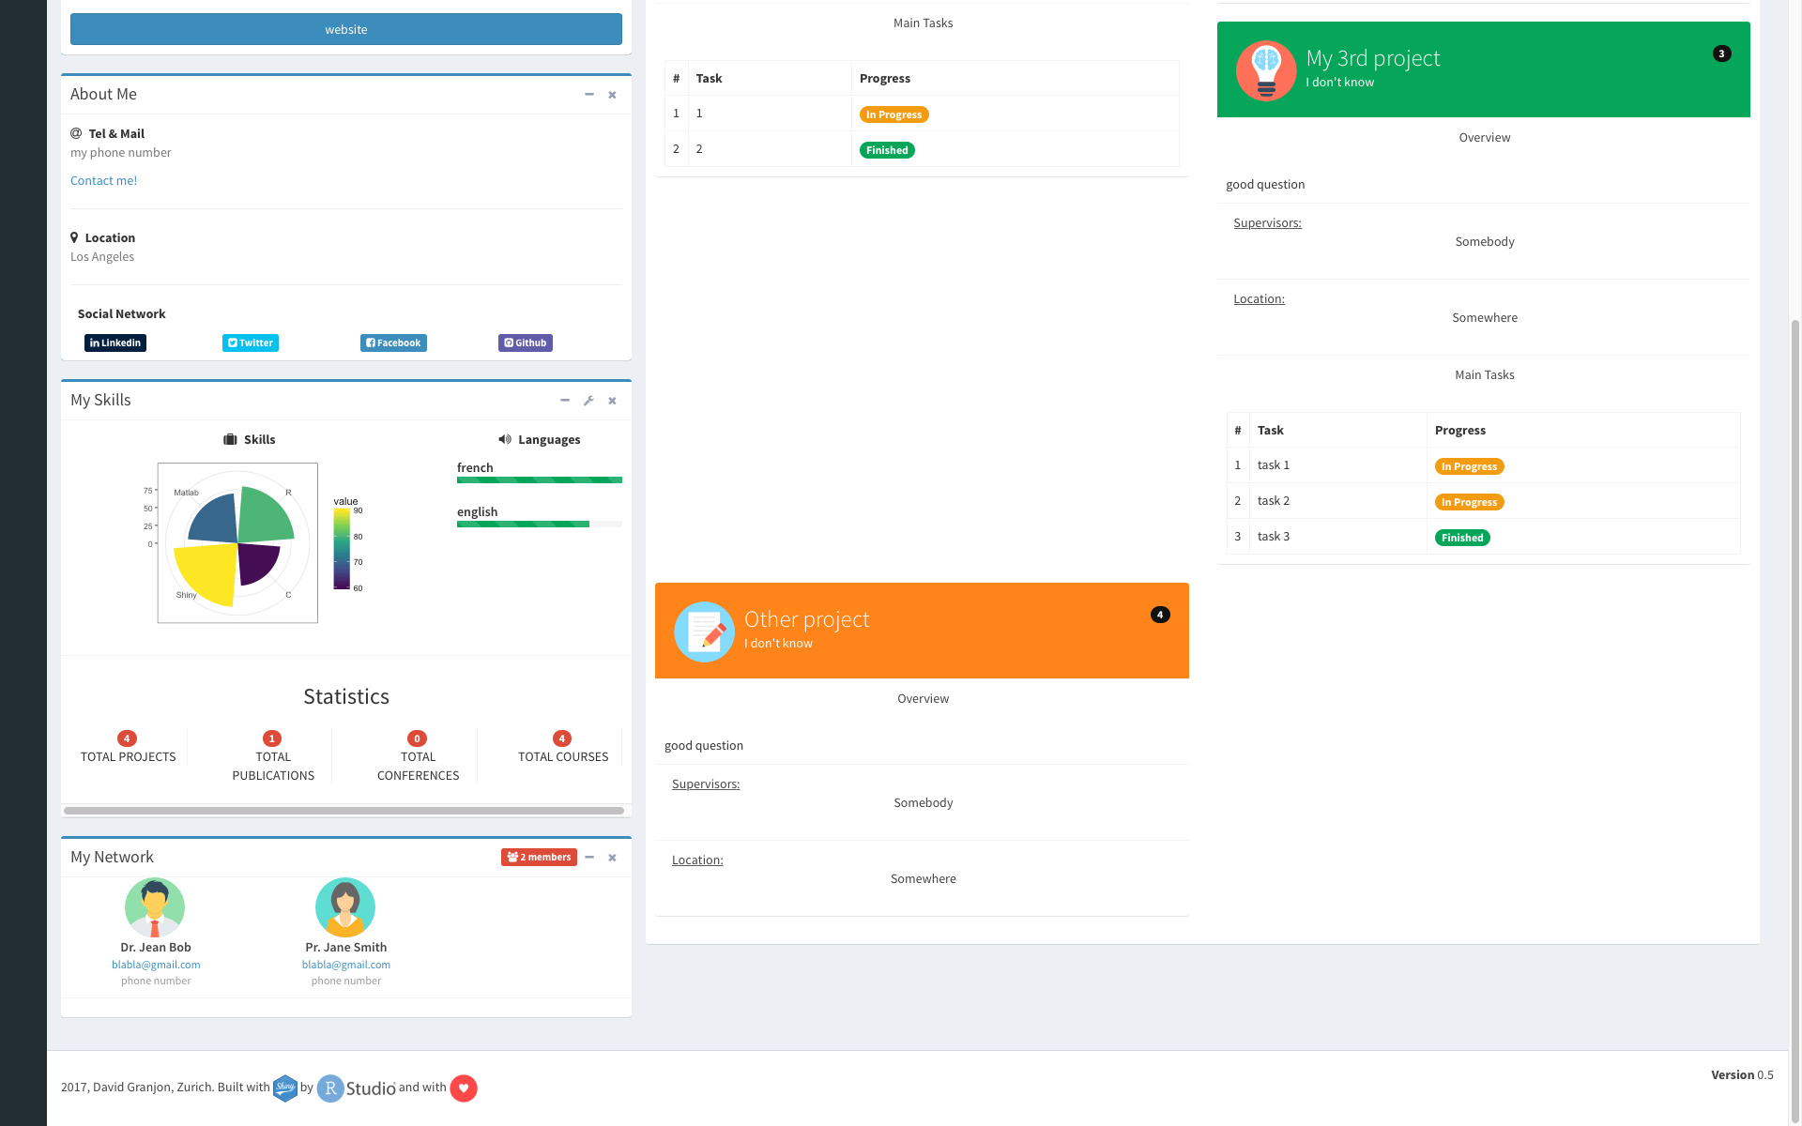The height and width of the screenshot is (1126, 1802).
Task: Click the Finished label for task 3
Action: tap(1462, 538)
